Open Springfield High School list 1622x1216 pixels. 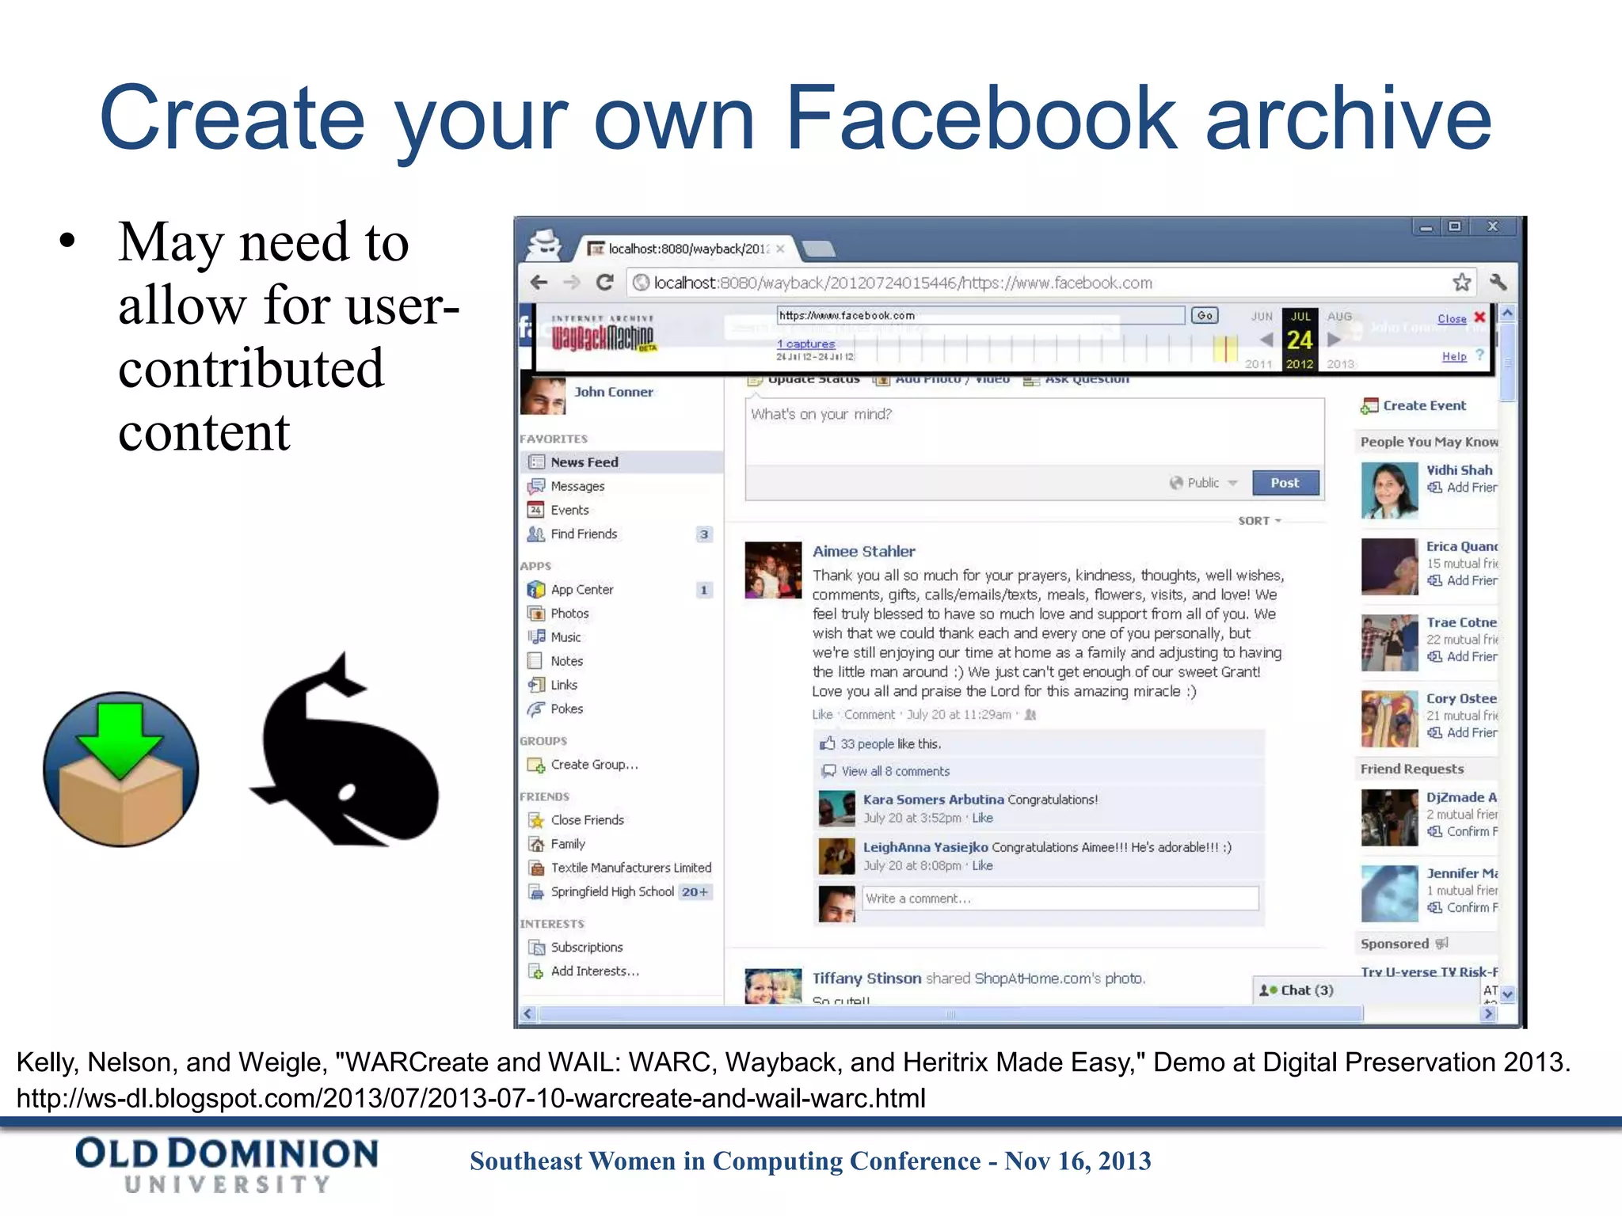tap(612, 891)
